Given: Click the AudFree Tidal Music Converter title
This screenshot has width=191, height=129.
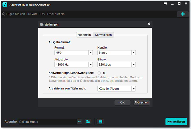Looking at the screenshot, I should (x=30, y=4).
